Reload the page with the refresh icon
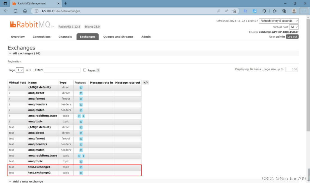310x183 pixels. pyautogui.click(x=15, y=11)
